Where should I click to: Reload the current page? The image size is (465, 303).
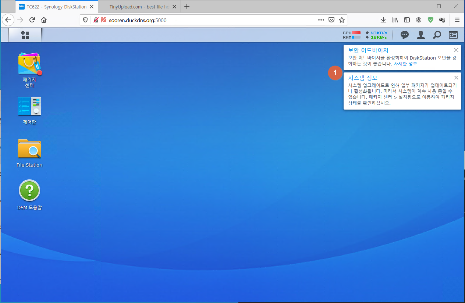click(x=32, y=20)
